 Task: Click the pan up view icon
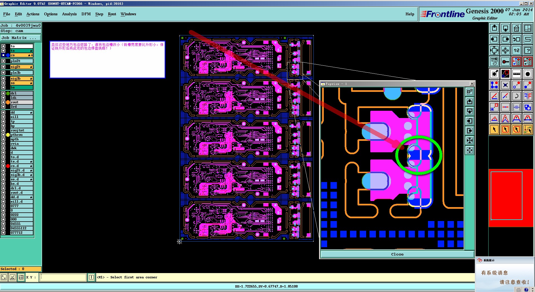click(494, 28)
